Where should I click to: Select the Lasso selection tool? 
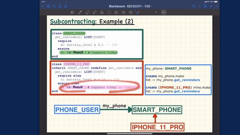[109, 12]
